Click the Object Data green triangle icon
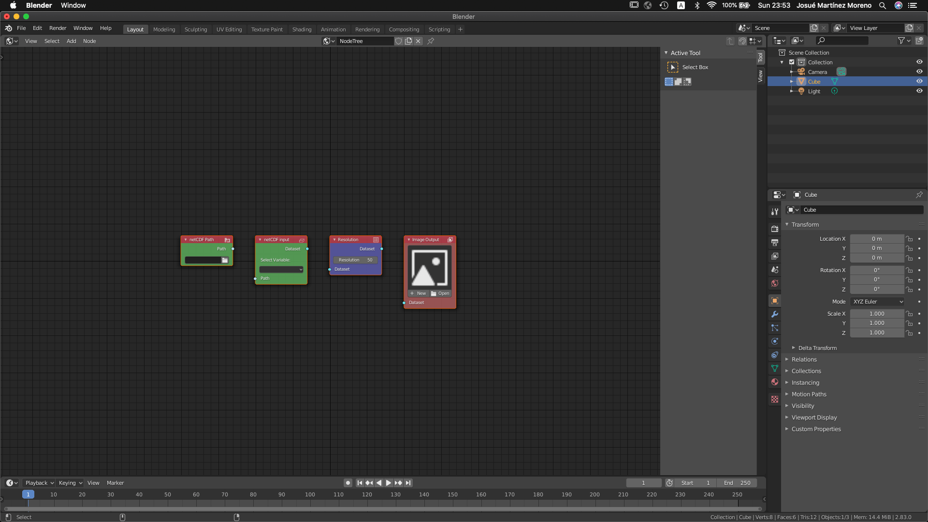 pyautogui.click(x=775, y=368)
